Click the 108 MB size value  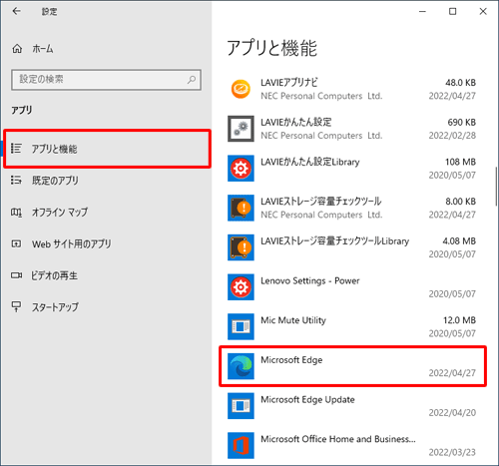(461, 162)
